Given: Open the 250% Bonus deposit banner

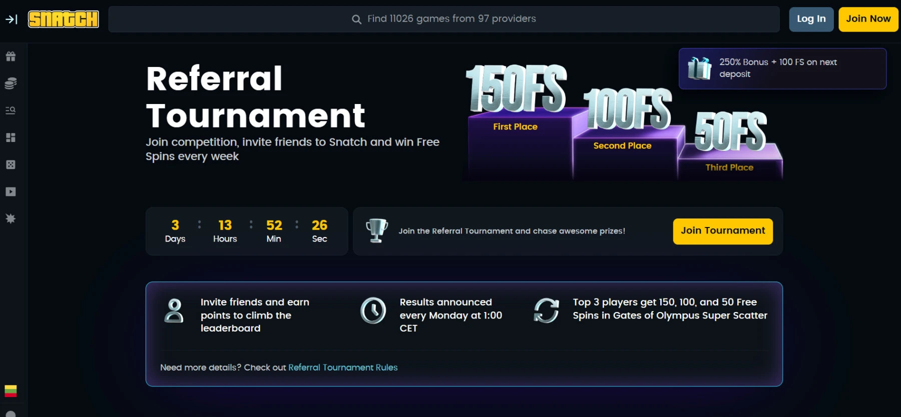Looking at the screenshot, I should pos(782,68).
